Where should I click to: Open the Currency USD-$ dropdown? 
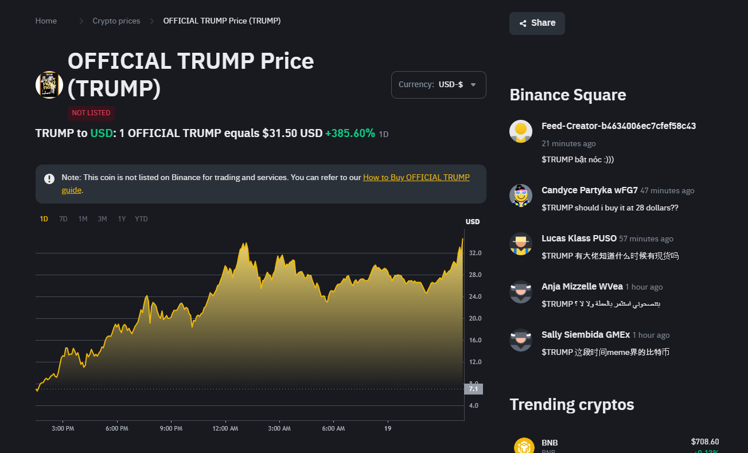pos(439,85)
